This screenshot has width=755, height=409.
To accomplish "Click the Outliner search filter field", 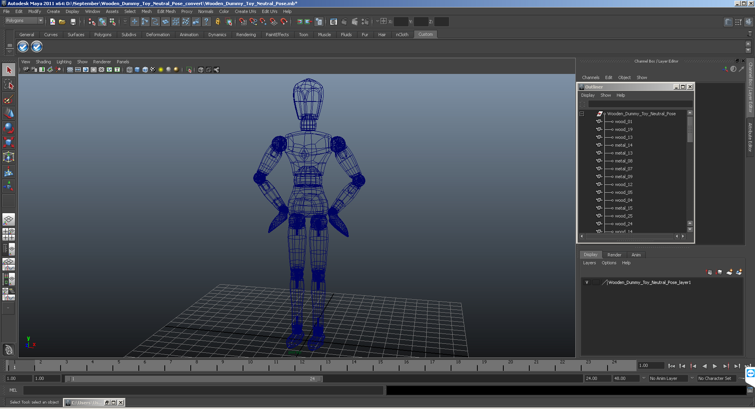I will point(640,104).
